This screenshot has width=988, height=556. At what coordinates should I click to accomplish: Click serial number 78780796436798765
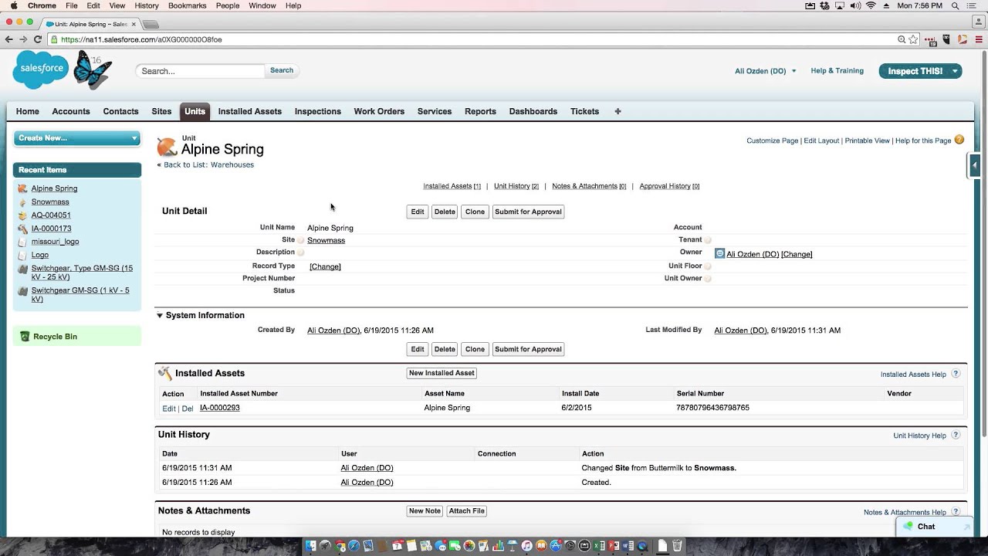(712, 408)
